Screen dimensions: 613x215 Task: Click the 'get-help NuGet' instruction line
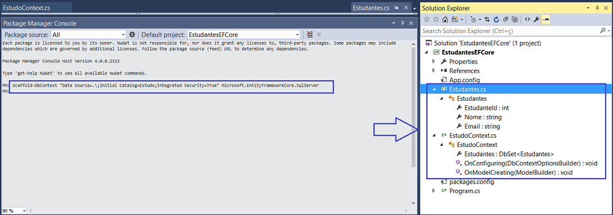point(74,73)
